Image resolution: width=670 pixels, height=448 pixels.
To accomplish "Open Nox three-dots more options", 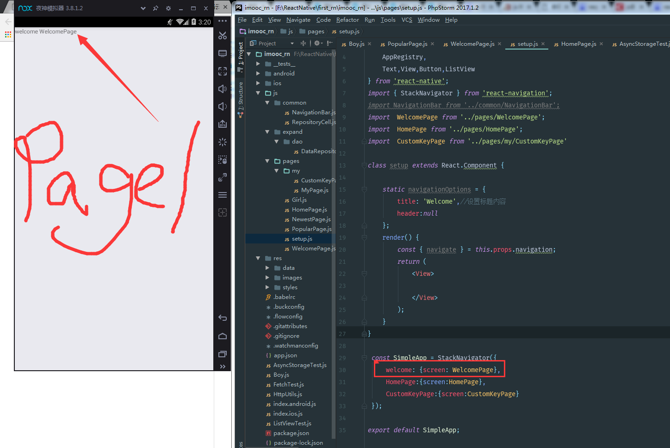I will pyautogui.click(x=223, y=21).
